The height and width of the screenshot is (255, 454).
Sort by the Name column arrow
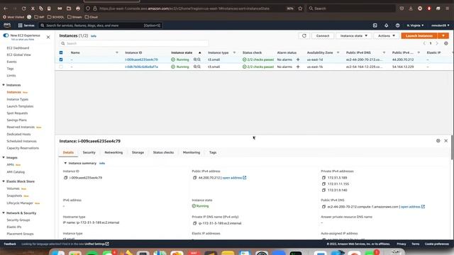pyautogui.click(x=117, y=52)
